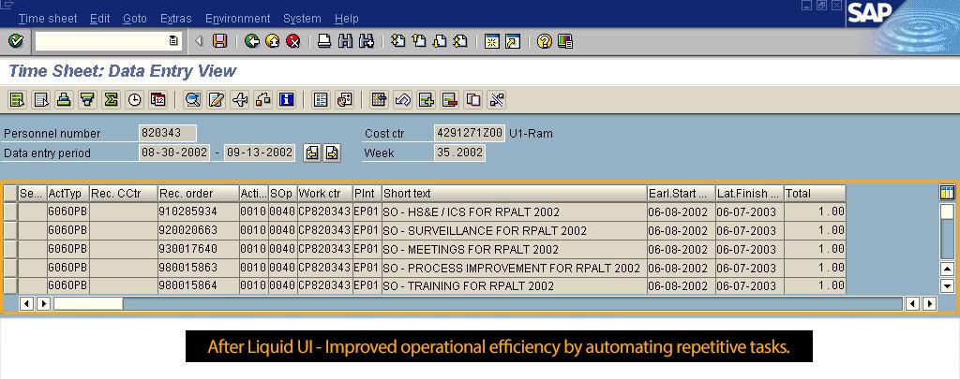Open the Environment menu
Screen dimensions: 960x379
(x=237, y=19)
